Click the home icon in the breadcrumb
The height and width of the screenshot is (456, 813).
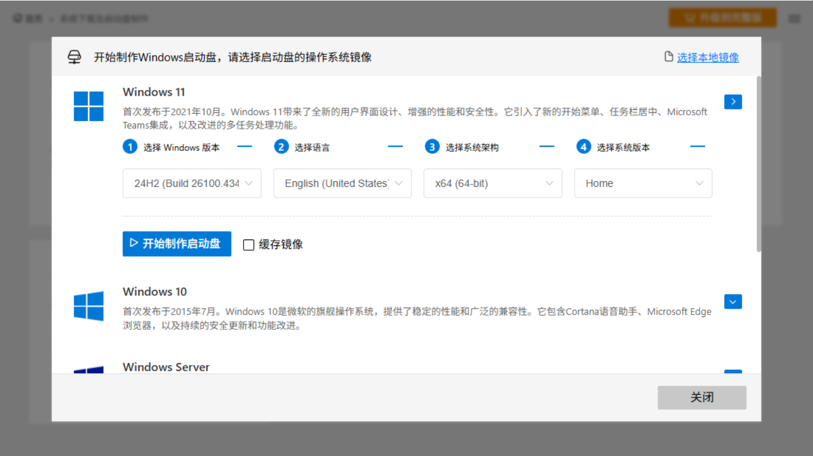(17, 18)
